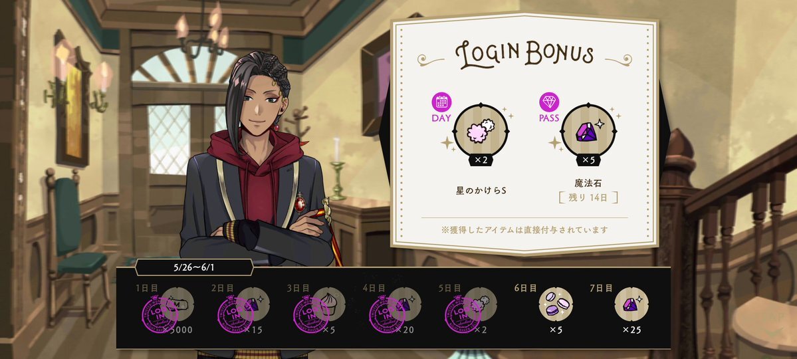
Task: Select the purple magic stone reward icon
Action: (x=588, y=131)
